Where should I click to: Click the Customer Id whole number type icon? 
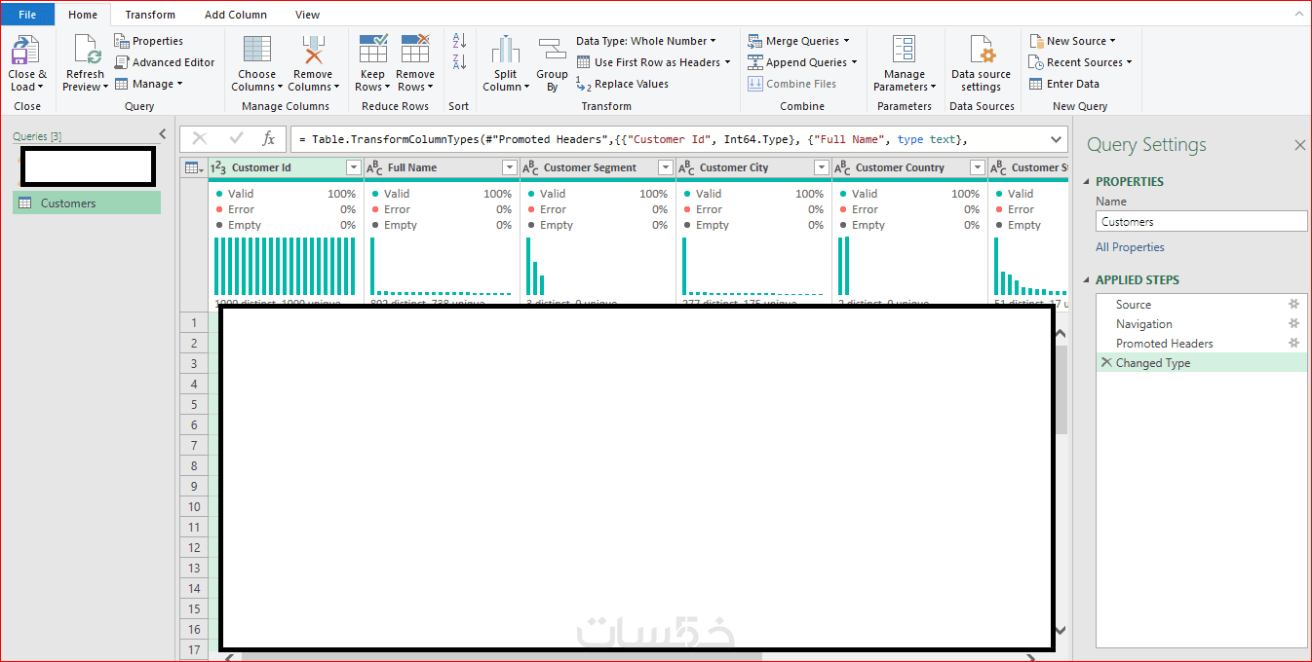[x=218, y=167]
